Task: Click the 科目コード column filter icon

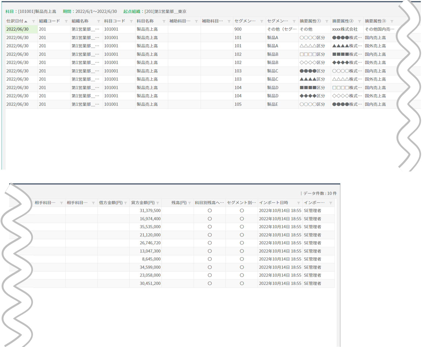Action: pyautogui.click(x=131, y=21)
